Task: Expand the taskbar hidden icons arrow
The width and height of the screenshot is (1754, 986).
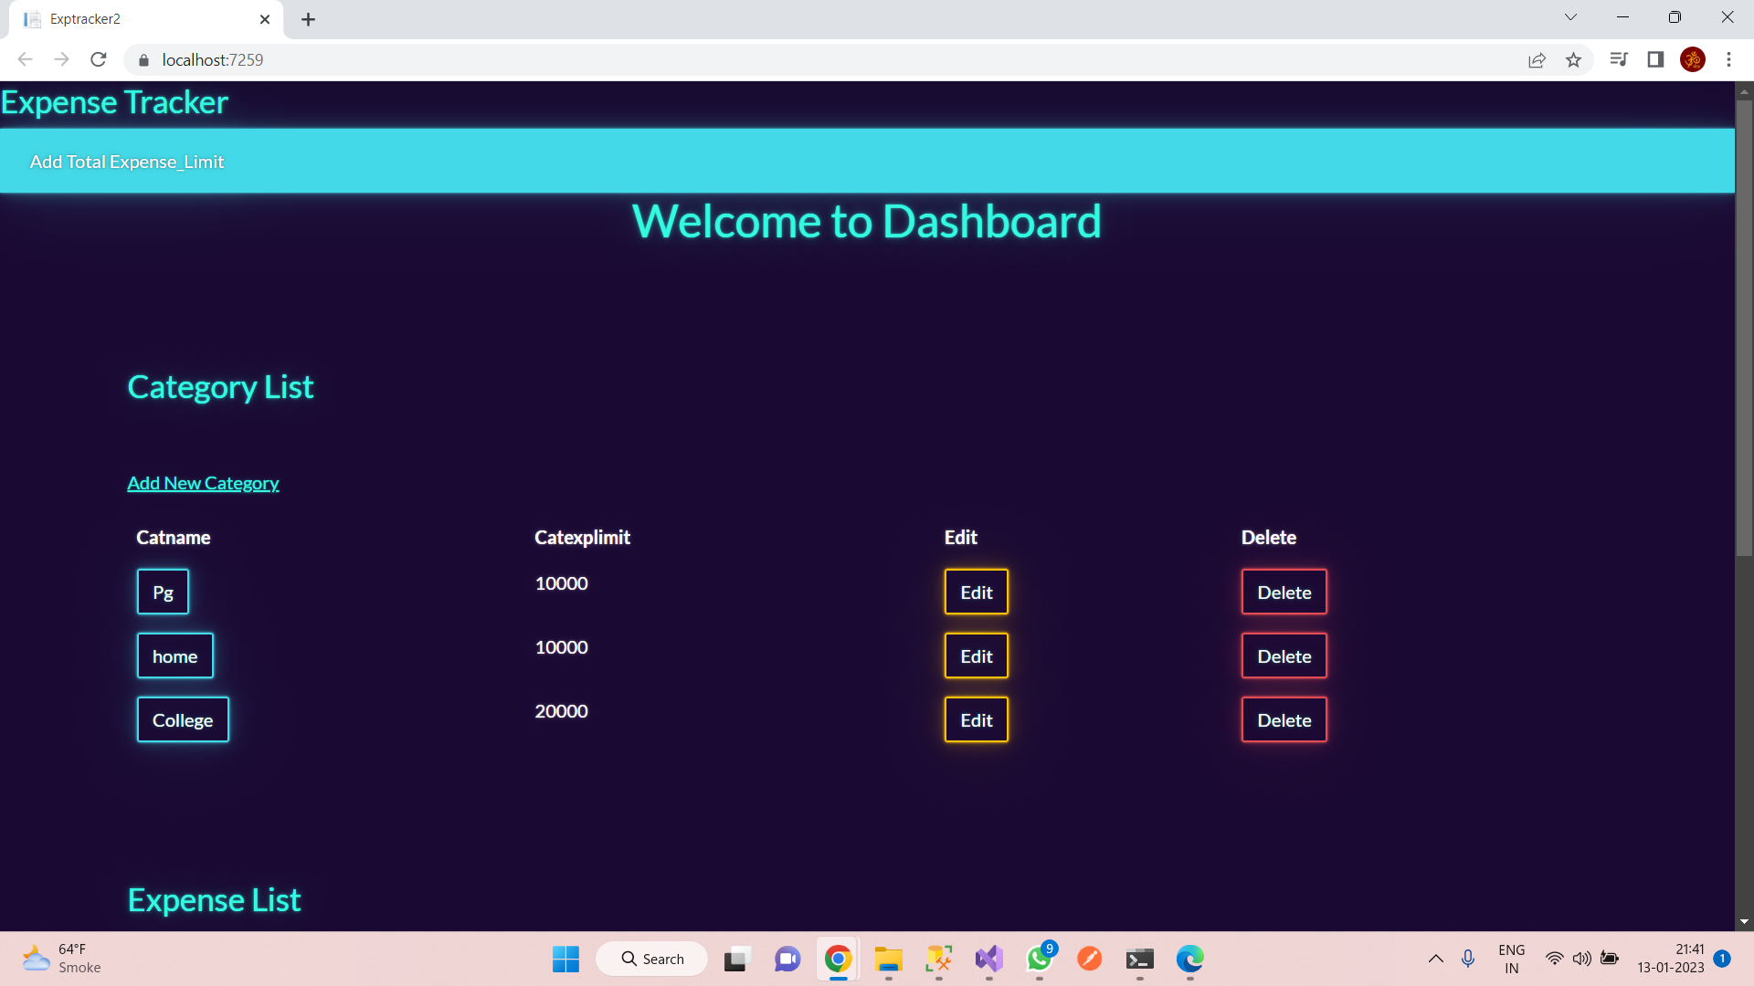Action: 1435,959
